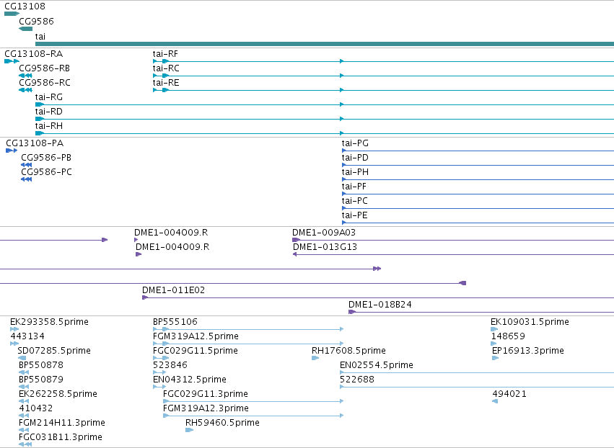Select EST 443134 label
Viewport: 614px width, 448px height.
tap(27, 336)
